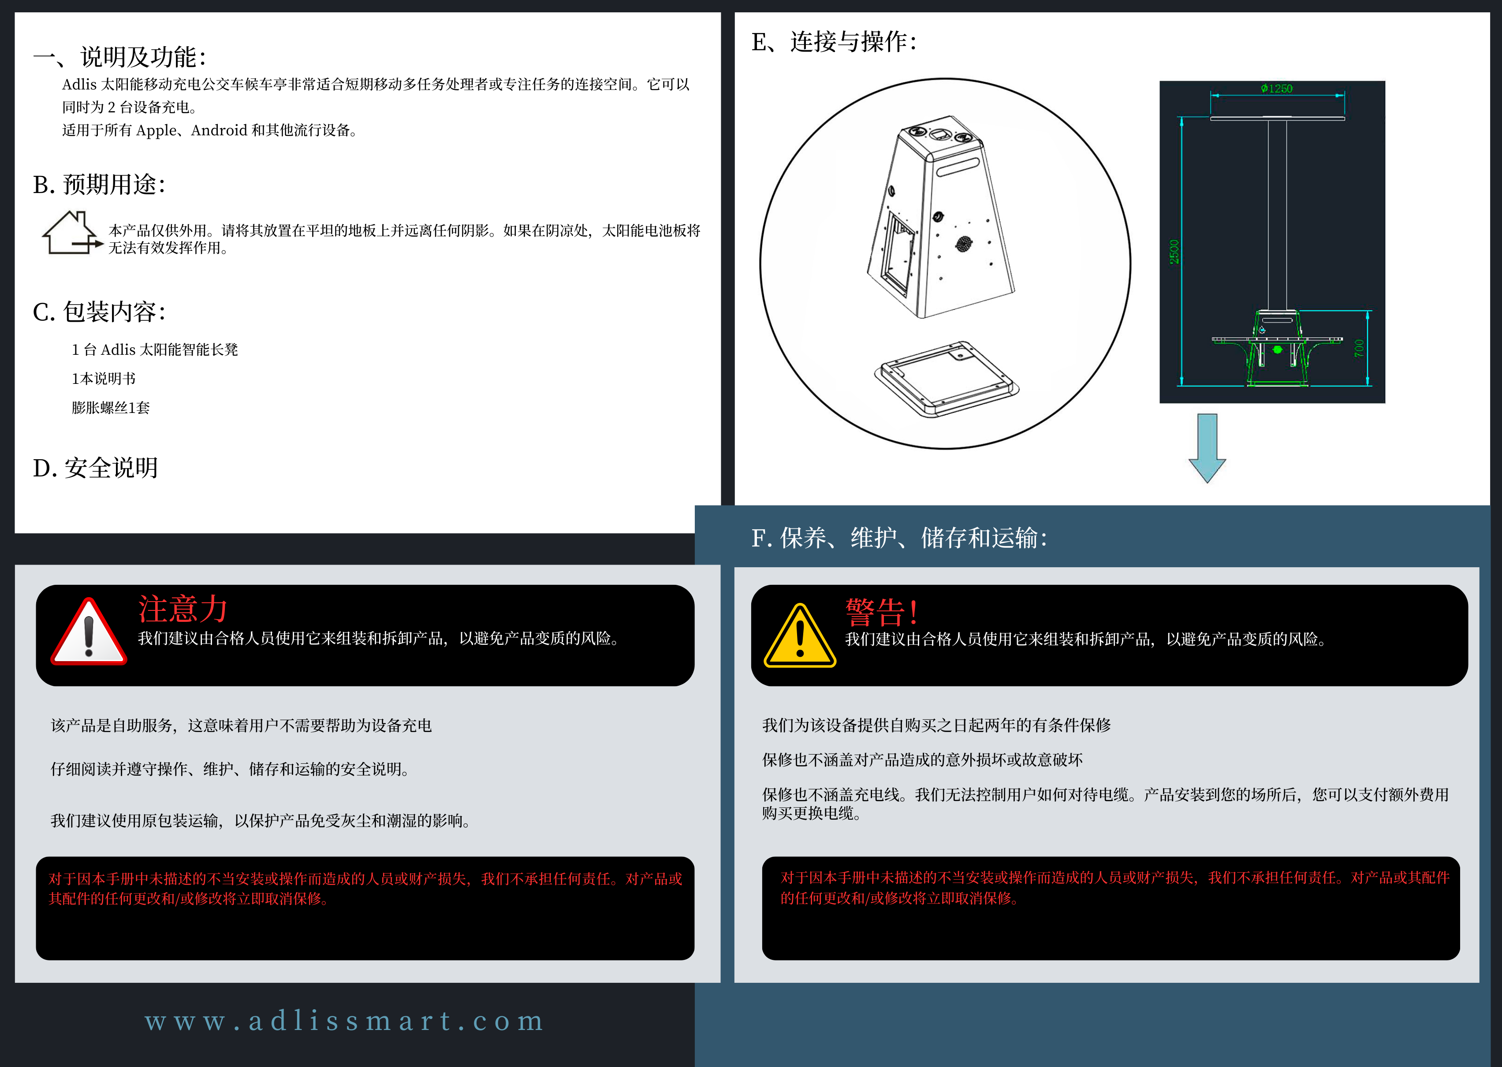This screenshot has width=1502, height=1067.
Task: Click the 警告! red heading
Action: [x=881, y=612]
